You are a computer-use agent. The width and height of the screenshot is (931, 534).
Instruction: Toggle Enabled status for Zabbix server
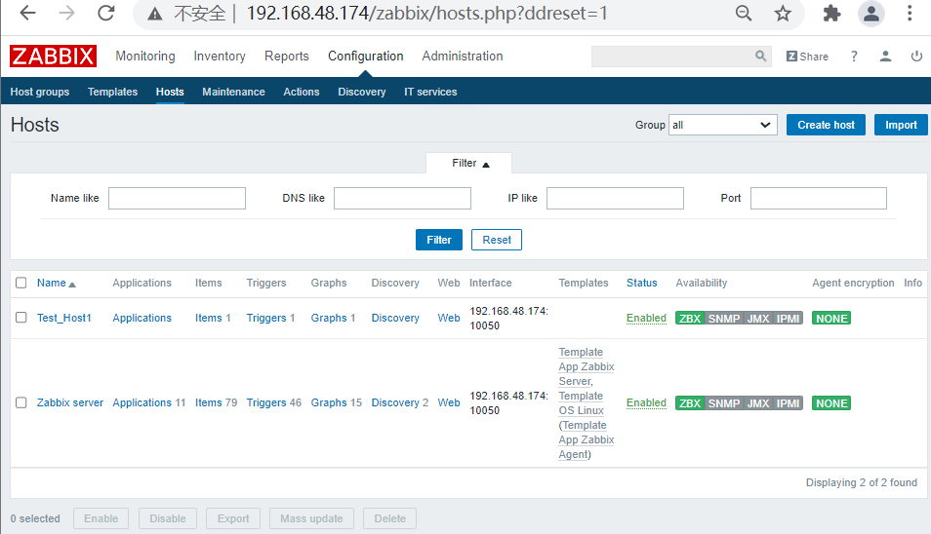[646, 403]
